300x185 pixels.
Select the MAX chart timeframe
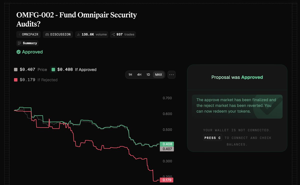[158, 75]
